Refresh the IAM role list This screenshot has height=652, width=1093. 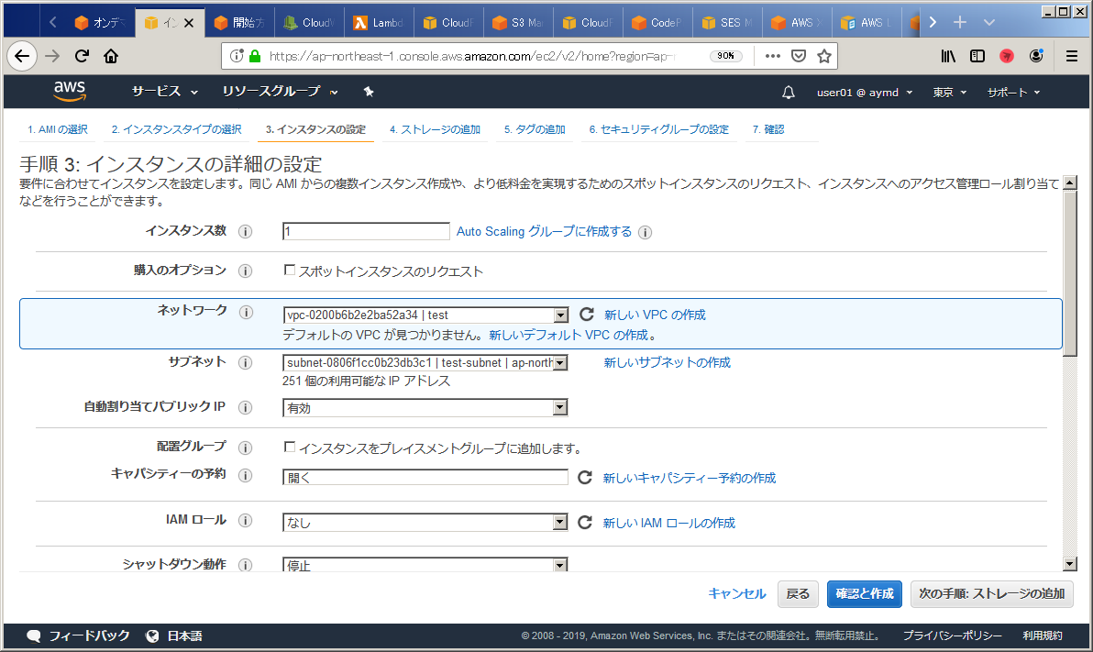(x=585, y=523)
